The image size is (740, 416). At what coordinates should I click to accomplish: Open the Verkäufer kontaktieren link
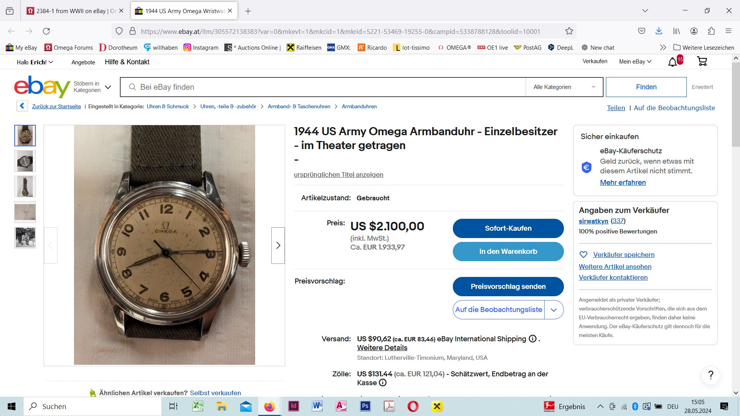[x=613, y=277]
